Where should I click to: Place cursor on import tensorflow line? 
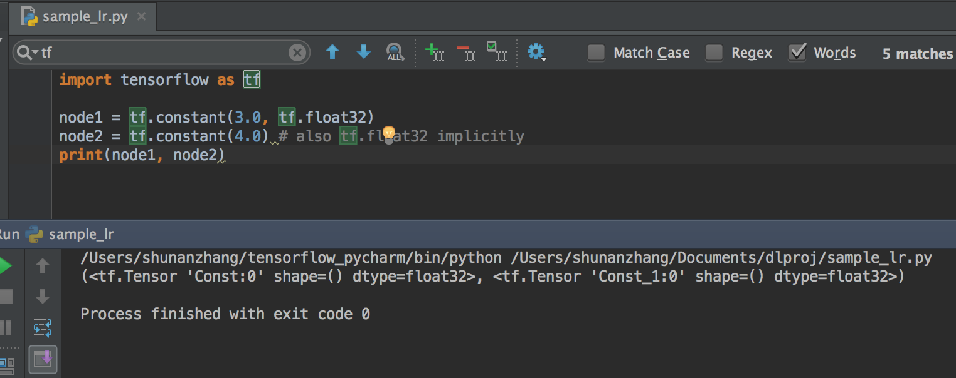tap(159, 80)
